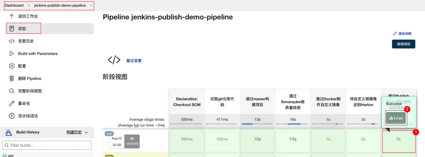Viewport: 425px width, 157px height.
Task: Click the 20 commits box
Action: pos(132,141)
